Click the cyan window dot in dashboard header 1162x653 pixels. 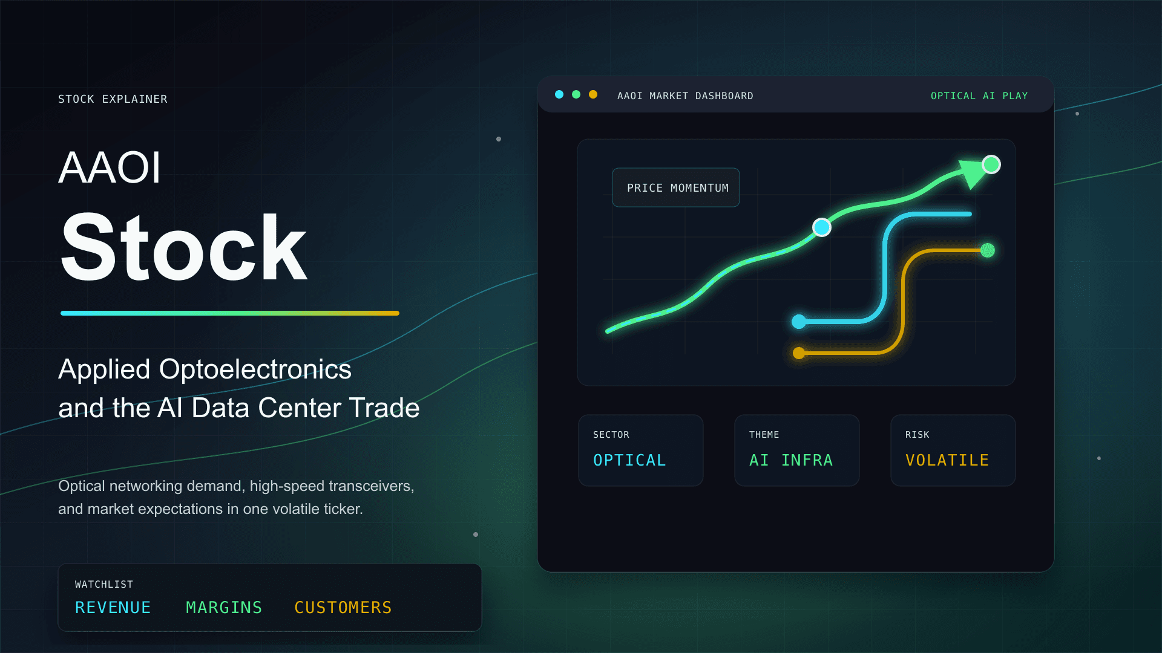coord(559,94)
